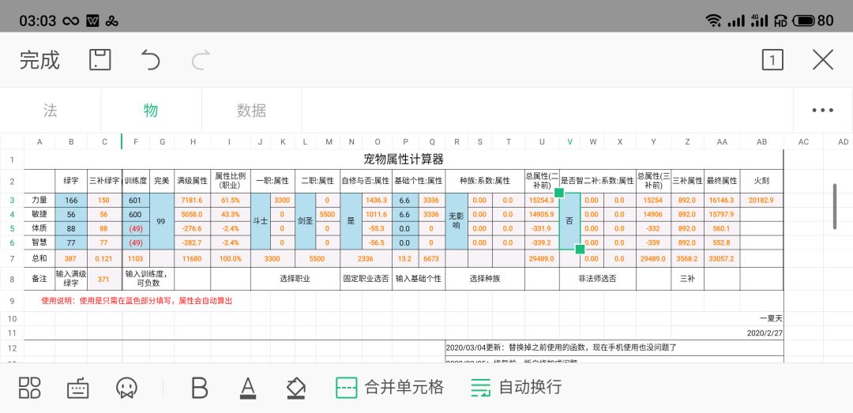Tap the save floppy disk icon
The width and height of the screenshot is (853, 413).
point(100,60)
